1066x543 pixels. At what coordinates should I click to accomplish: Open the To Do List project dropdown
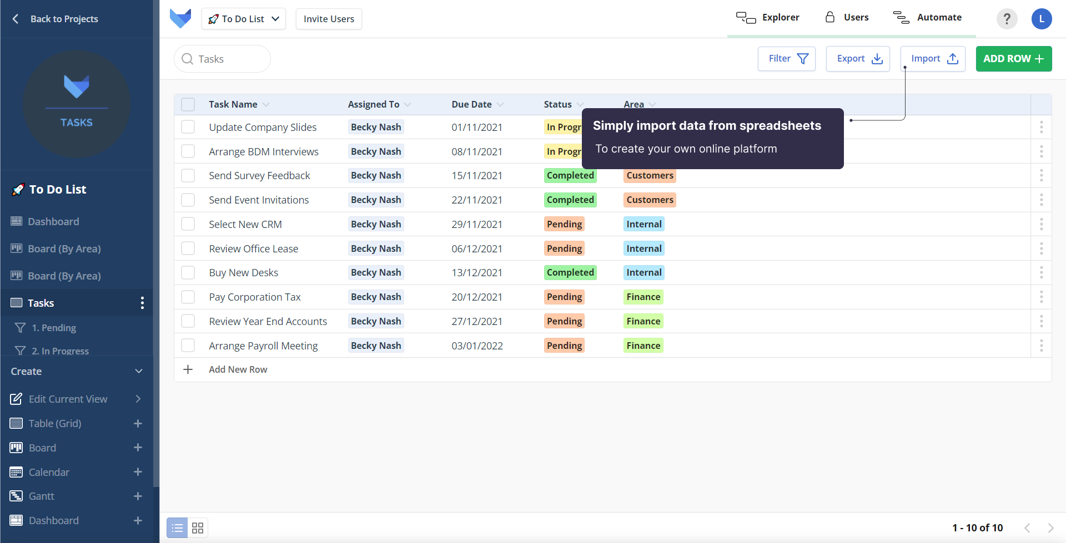[244, 19]
